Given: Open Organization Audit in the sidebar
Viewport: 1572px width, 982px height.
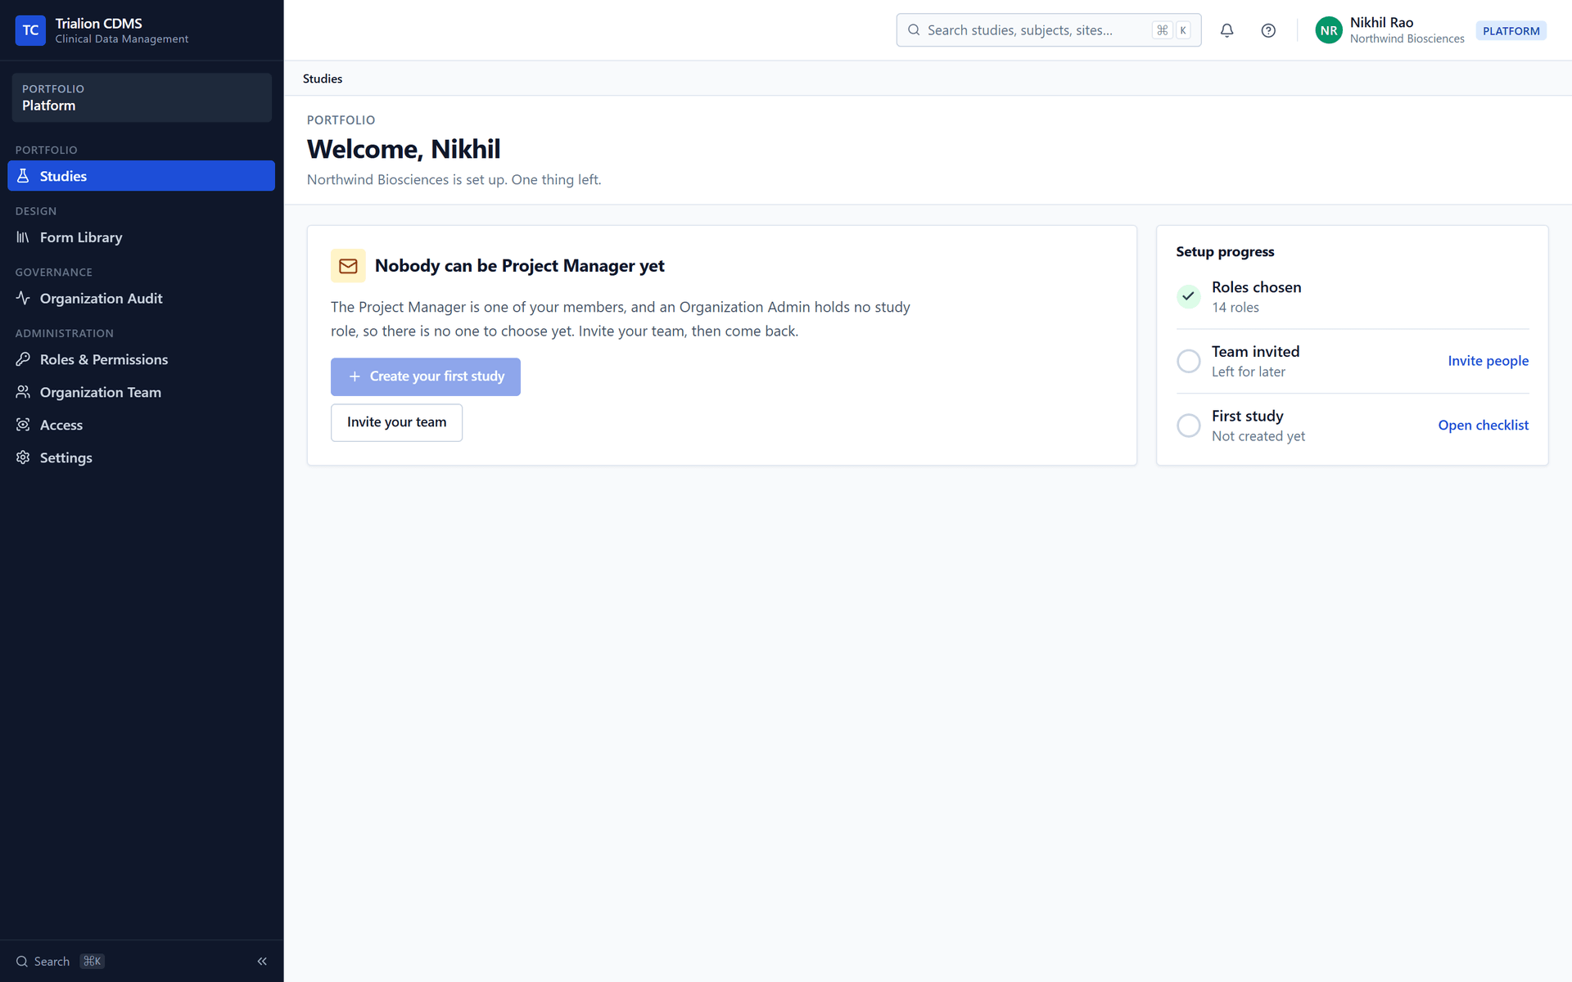Looking at the screenshot, I should point(142,298).
